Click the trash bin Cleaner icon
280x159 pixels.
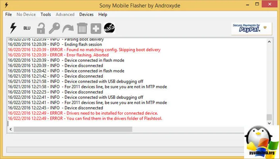tap(82, 28)
